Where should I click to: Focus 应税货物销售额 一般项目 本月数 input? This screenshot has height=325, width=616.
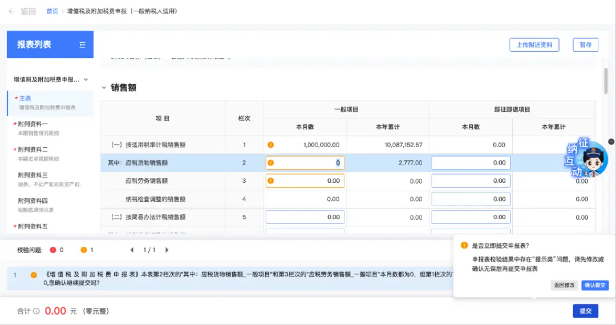click(x=305, y=163)
